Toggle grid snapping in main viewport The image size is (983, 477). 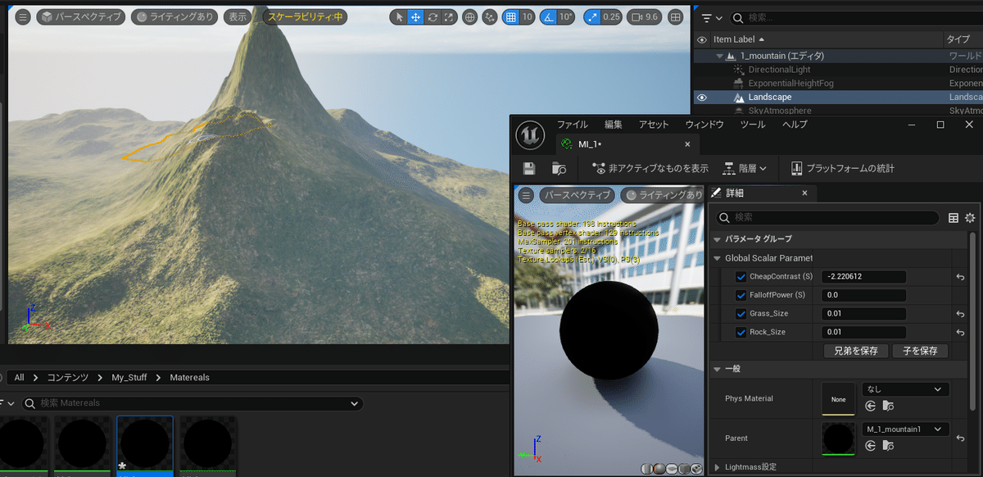pyautogui.click(x=510, y=16)
